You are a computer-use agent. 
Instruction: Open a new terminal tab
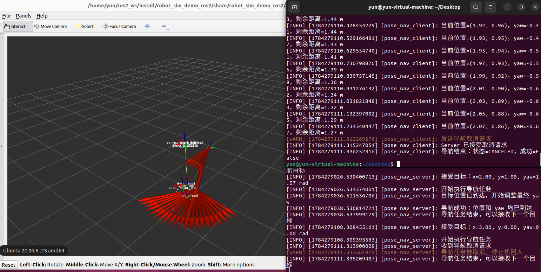pos(294,7)
